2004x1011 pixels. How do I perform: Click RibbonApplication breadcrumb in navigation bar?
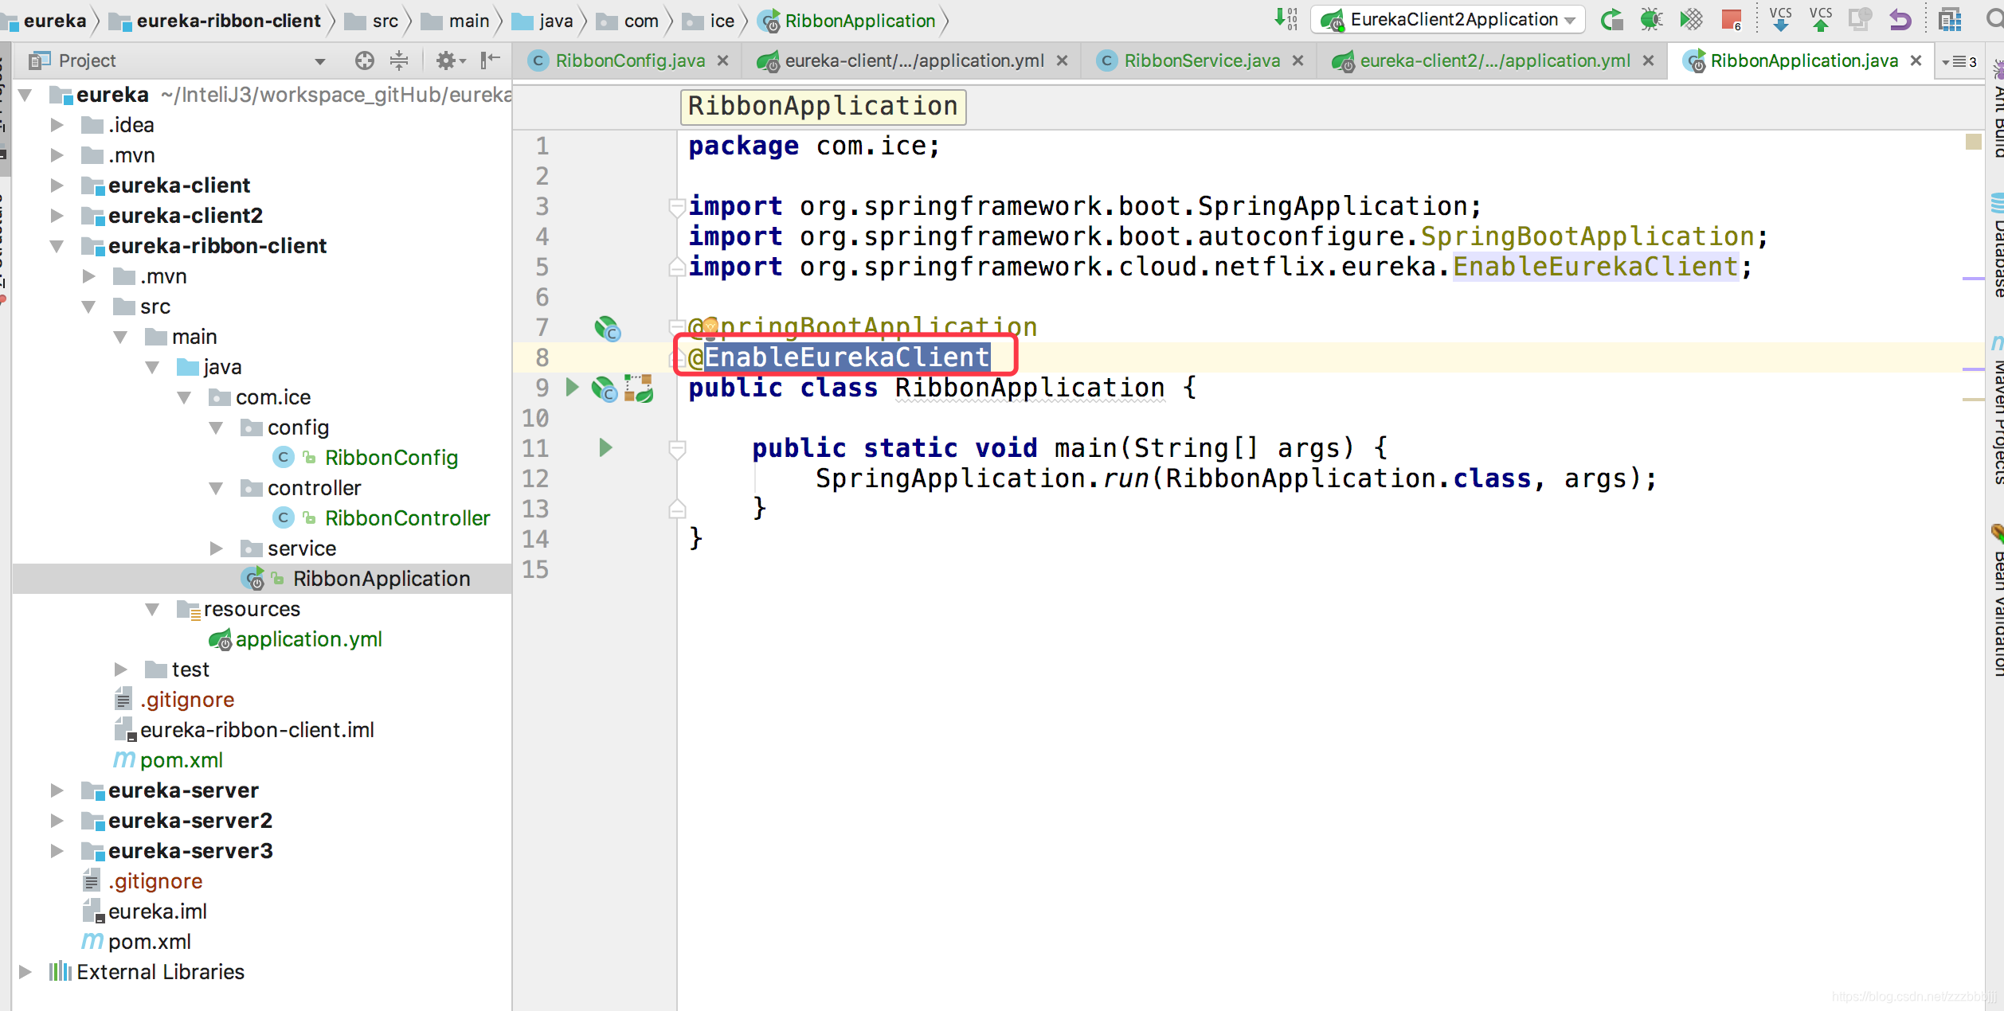847,21
